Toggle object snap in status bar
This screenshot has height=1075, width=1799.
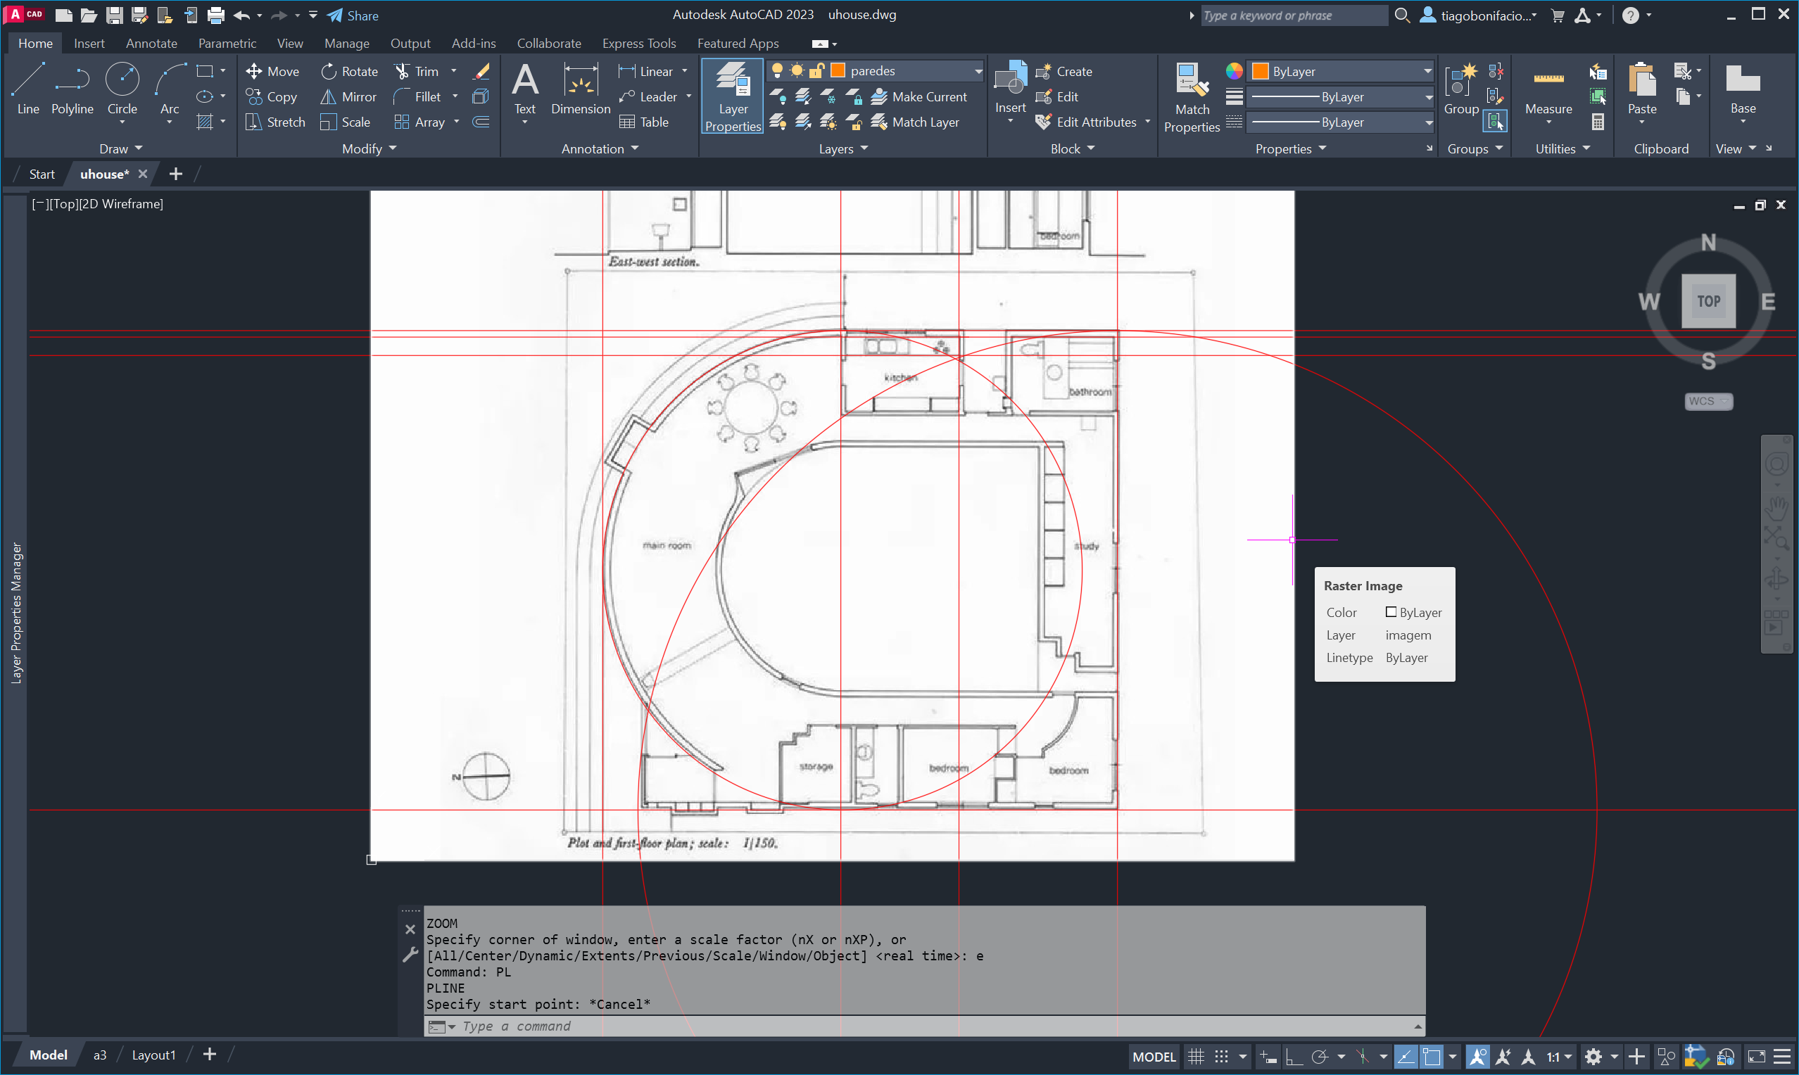click(1431, 1057)
